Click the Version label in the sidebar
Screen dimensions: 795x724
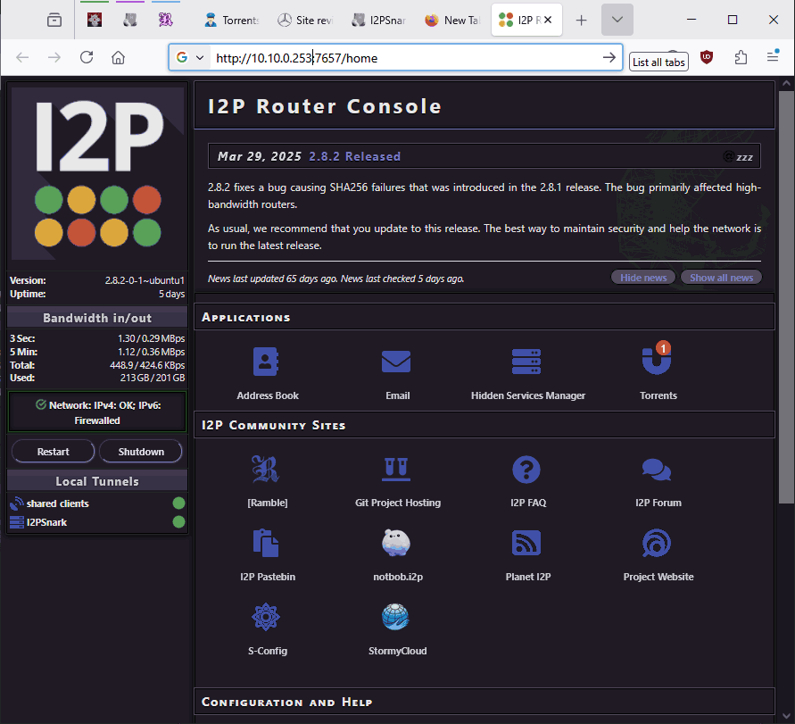tap(28, 280)
